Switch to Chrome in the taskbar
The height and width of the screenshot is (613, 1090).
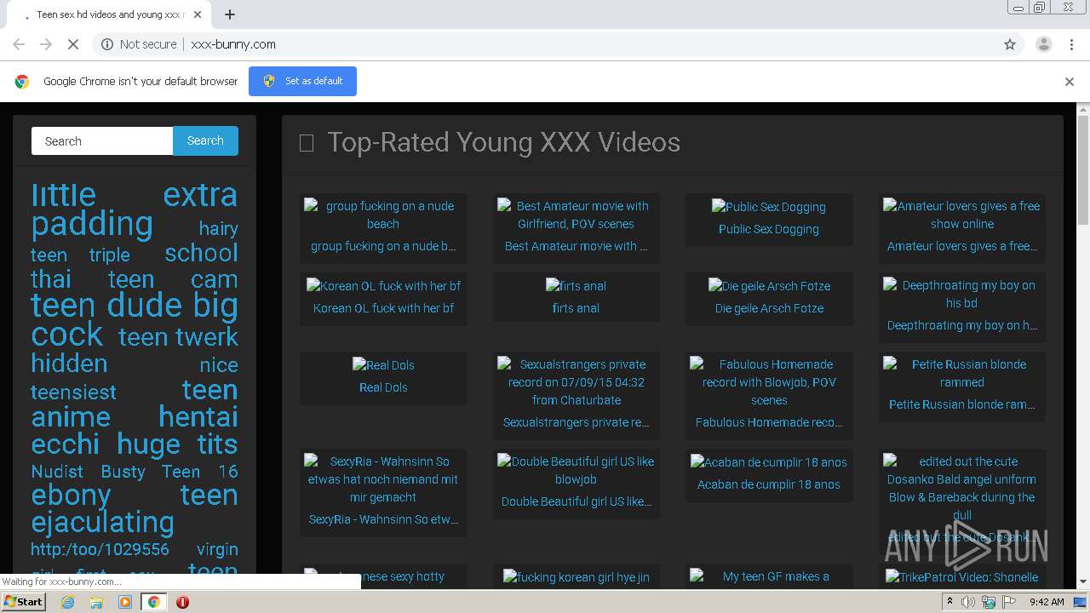pos(153,602)
